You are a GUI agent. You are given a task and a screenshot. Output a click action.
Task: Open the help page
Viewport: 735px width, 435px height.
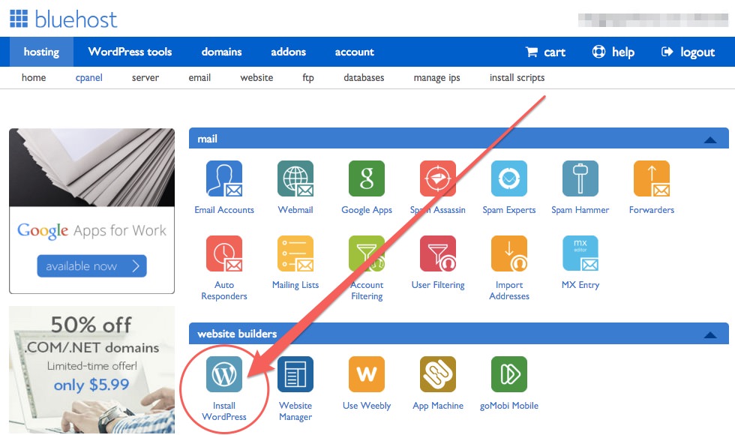(613, 52)
